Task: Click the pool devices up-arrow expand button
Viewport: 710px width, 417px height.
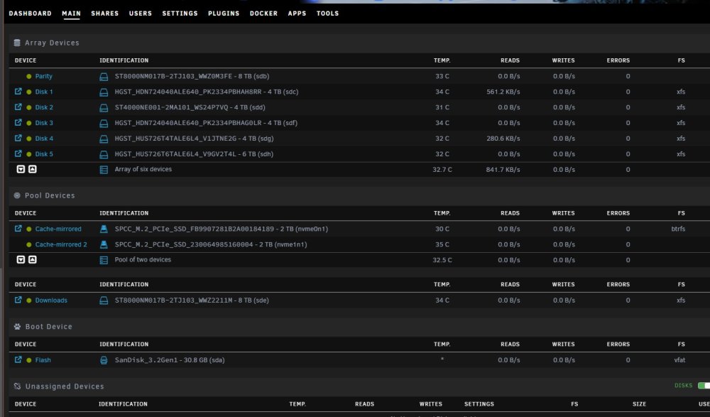Action: click(x=33, y=260)
